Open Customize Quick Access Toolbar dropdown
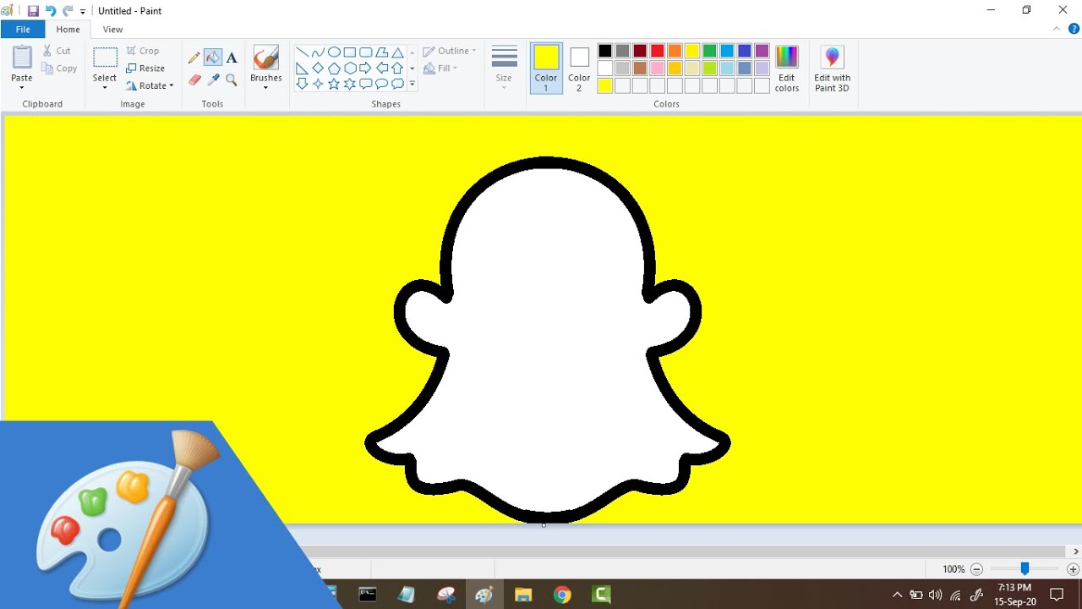1082x609 pixels. click(x=83, y=12)
